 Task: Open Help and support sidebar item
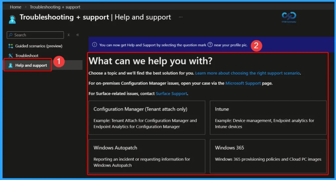[31, 65]
